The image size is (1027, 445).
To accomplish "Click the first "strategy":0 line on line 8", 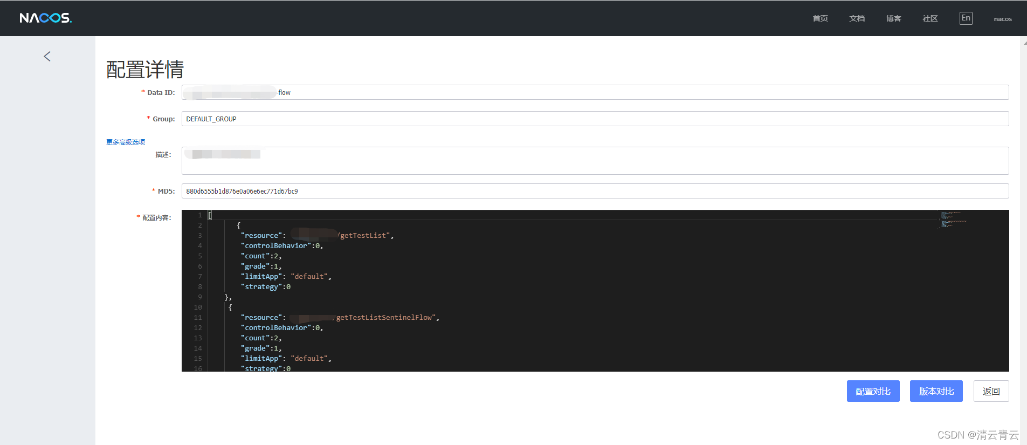I will point(265,287).
